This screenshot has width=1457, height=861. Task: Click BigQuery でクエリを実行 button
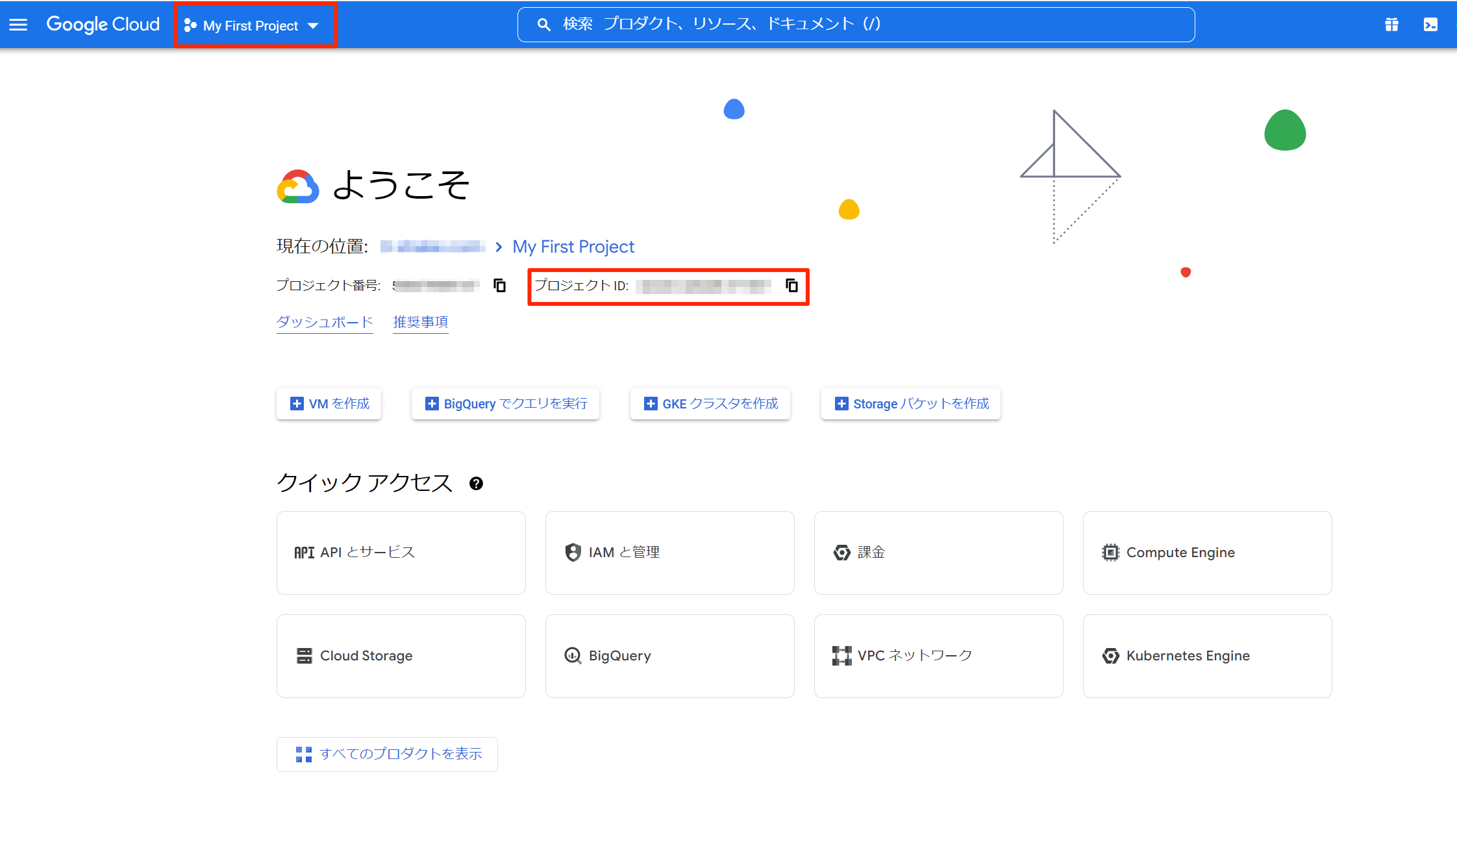[505, 404]
